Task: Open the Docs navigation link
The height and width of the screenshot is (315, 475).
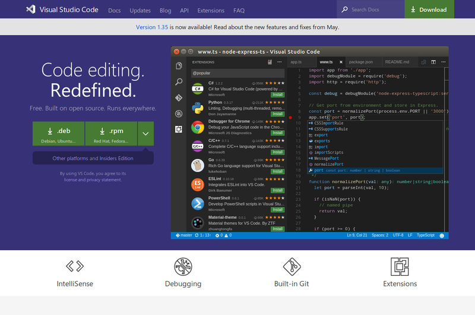Action: click(114, 10)
